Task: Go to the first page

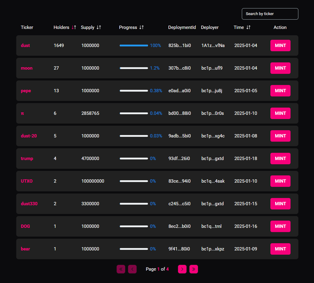Action: (x=121, y=269)
